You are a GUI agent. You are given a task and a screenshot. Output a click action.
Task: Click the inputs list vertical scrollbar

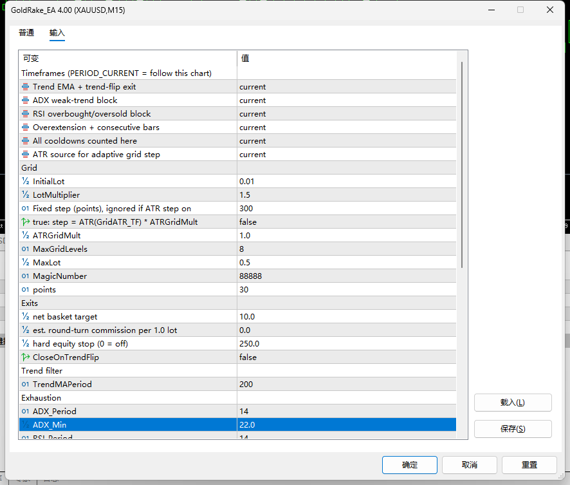tap(462, 165)
